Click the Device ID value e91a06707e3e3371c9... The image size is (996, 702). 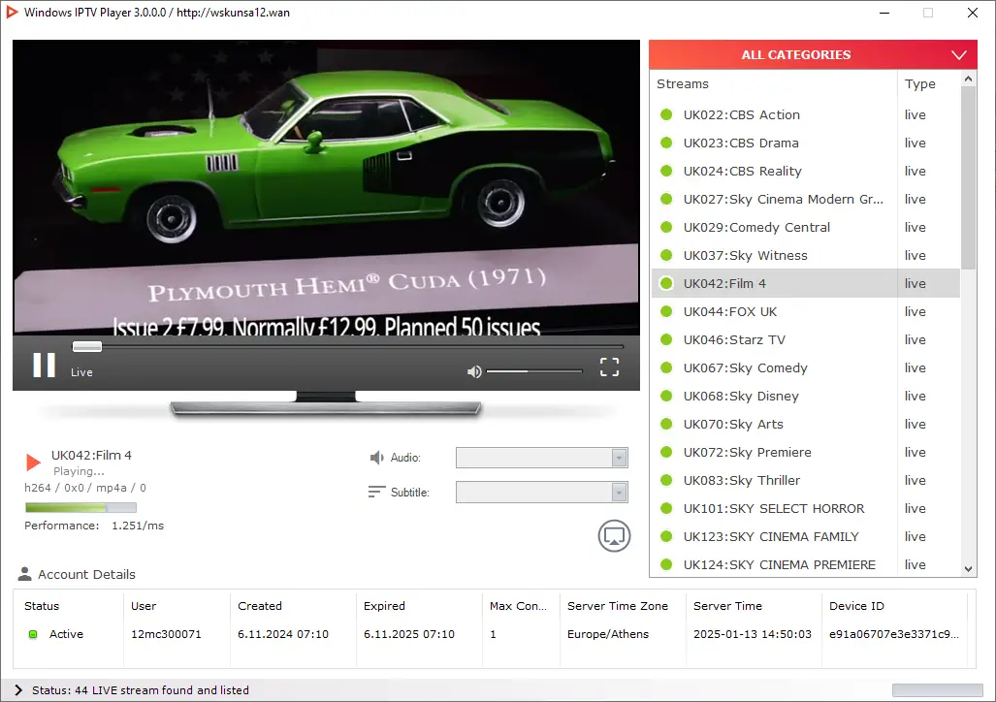[894, 634]
